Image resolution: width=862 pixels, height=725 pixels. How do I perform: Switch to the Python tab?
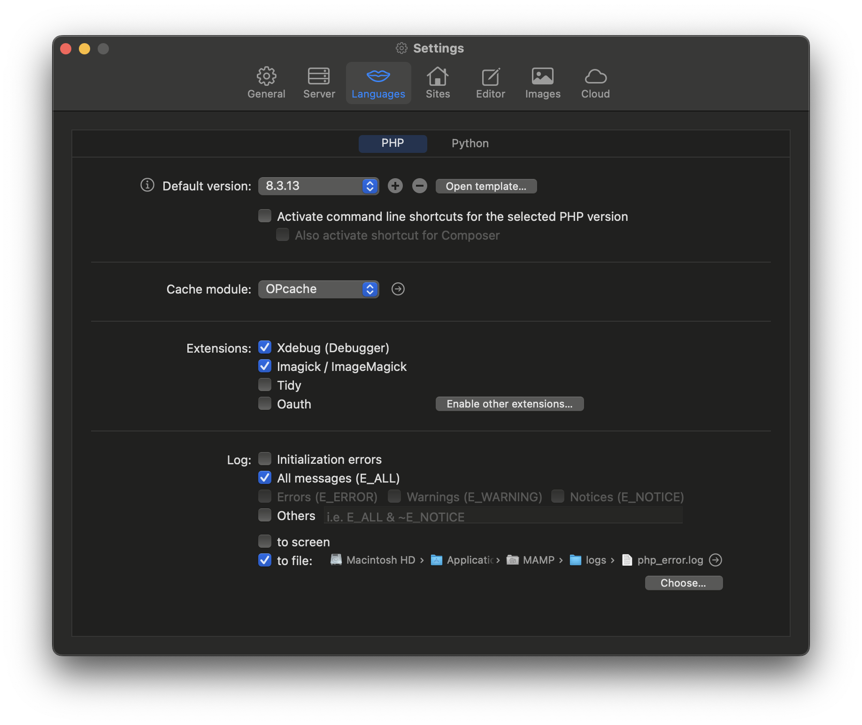469,143
